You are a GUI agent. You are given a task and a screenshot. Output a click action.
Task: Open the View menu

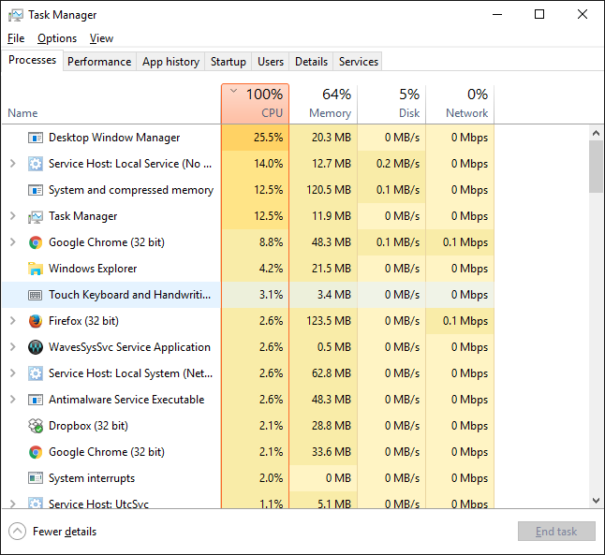click(x=101, y=38)
